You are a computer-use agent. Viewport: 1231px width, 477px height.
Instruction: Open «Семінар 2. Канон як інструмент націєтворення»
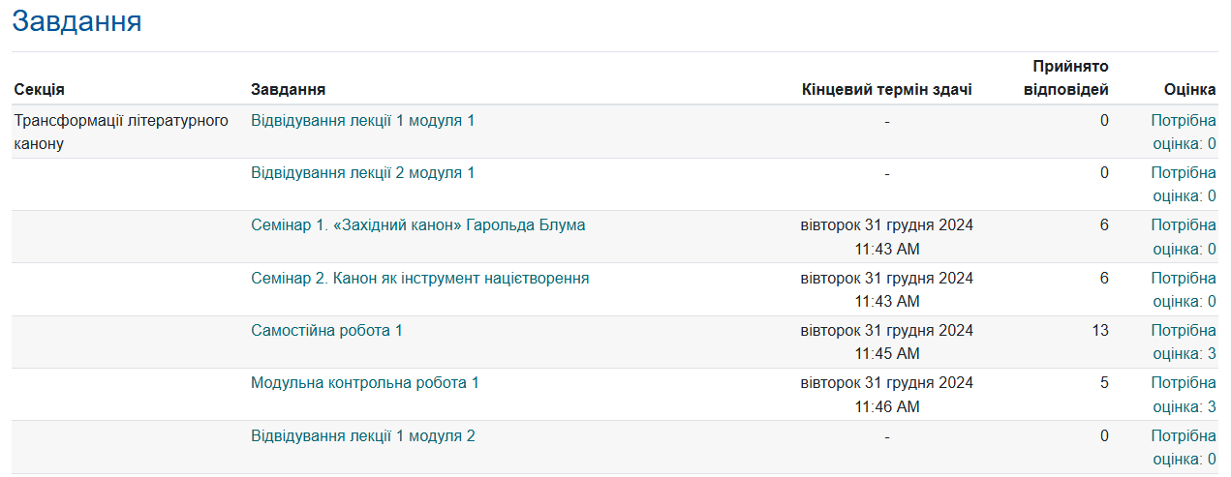coord(419,279)
